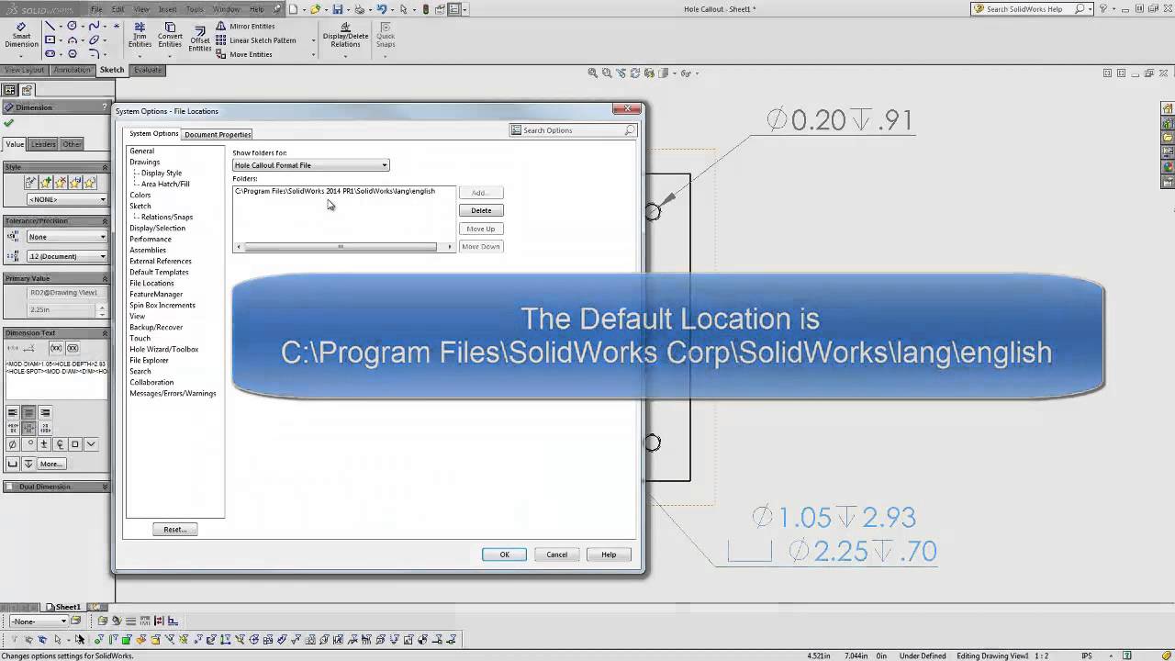
Task: Collapse the Tolerance/Precision section
Action: [x=104, y=221]
